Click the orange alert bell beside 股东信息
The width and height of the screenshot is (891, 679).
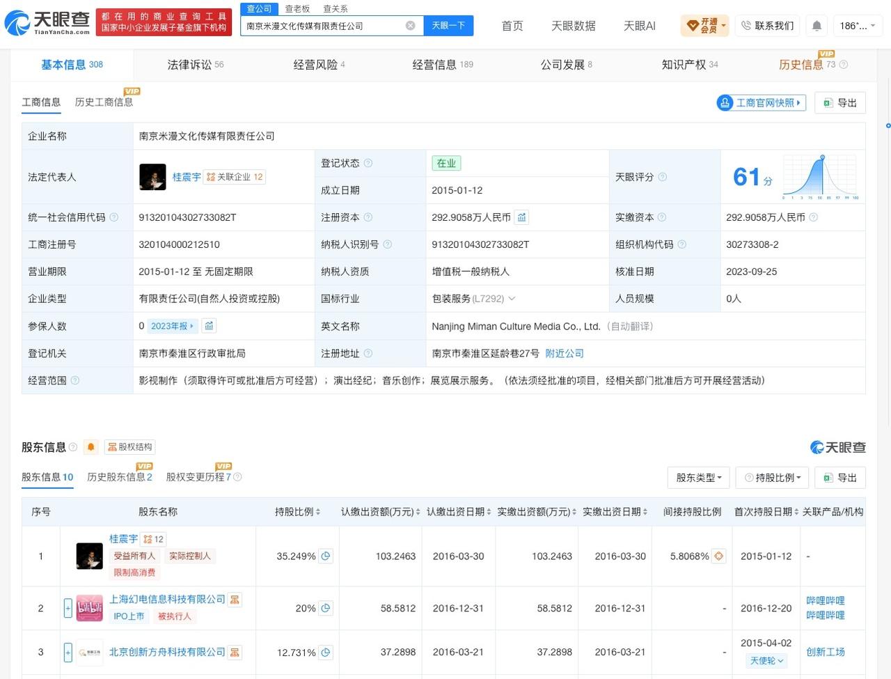click(91, 447)
